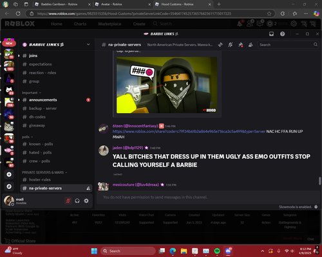Image resolution: width=322 pixels, height=257 pixels.
Task: Reload the page in Edge
Action: [18, 13]
